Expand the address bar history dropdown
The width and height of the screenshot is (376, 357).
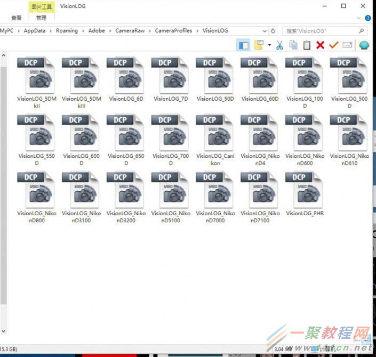click(x=265, y=31)
